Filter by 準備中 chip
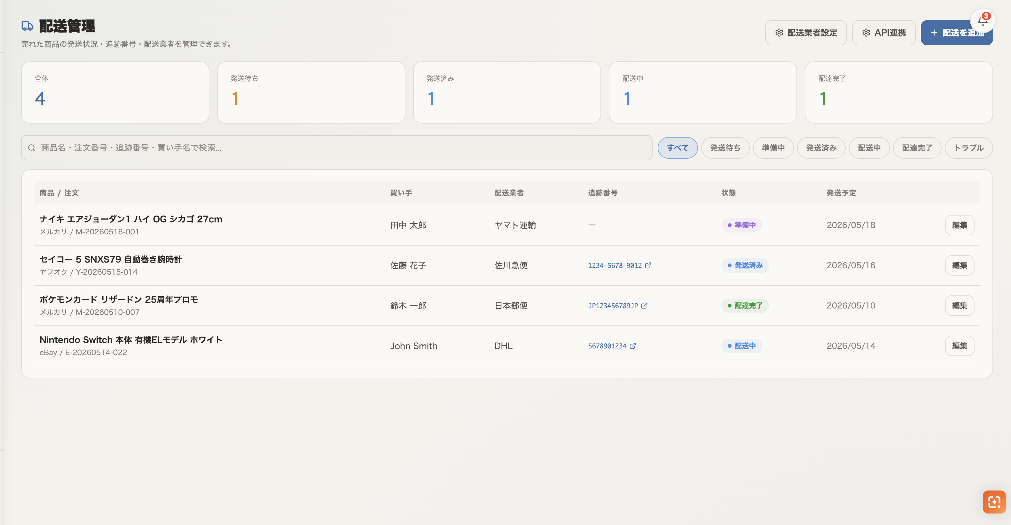 tap(773, 148)
